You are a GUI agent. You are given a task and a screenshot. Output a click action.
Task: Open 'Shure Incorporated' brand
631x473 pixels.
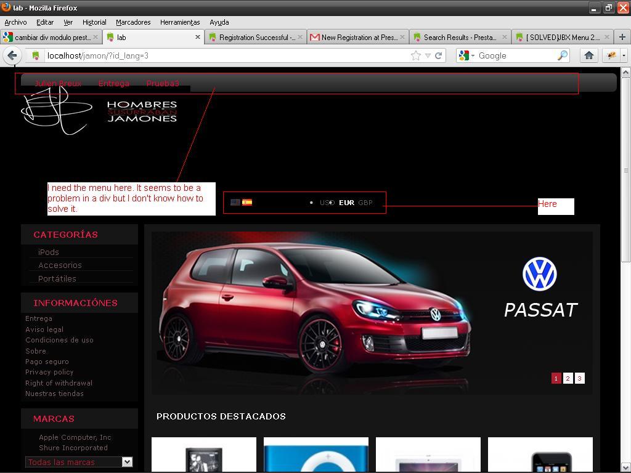(x=73, y=448)
